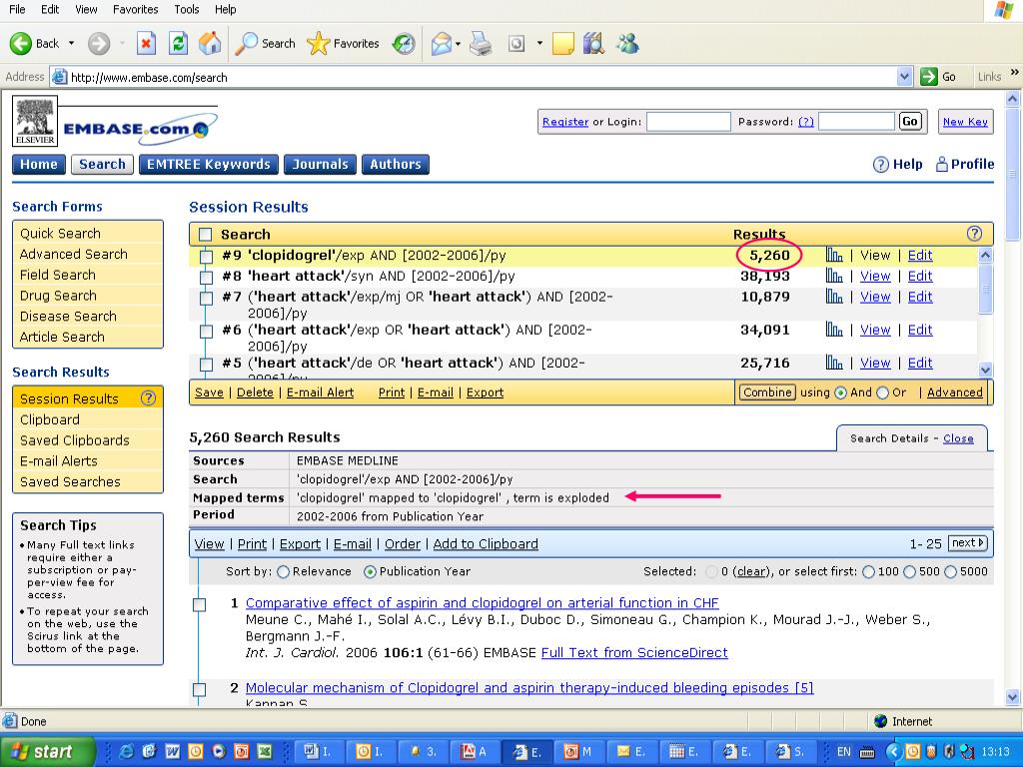
Task: Click the next results page button
Action: coord(968,542)
